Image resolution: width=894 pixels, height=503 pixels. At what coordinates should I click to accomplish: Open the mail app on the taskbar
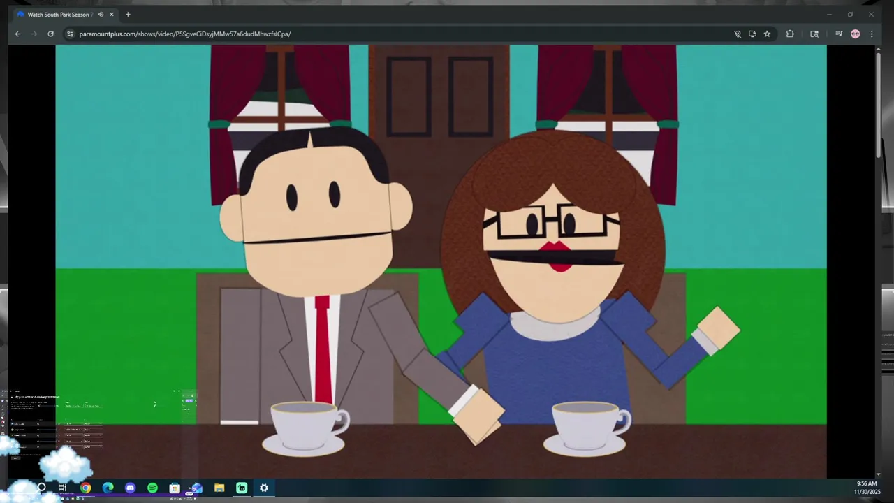tap(197, 488)
